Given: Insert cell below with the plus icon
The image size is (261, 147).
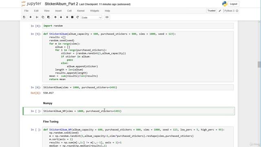Looking at the screenshot, I should 31,17.
